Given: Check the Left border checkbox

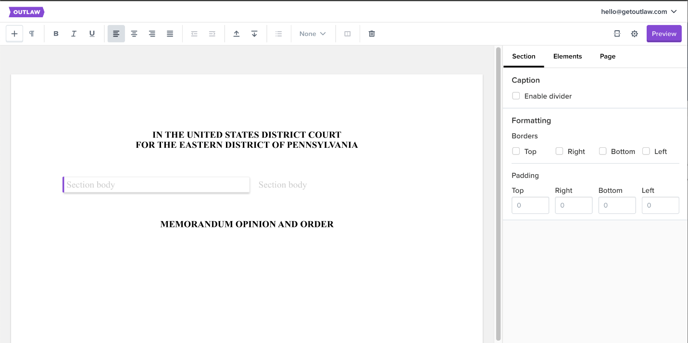Looking at the screenshot, I should coord(646,151).
